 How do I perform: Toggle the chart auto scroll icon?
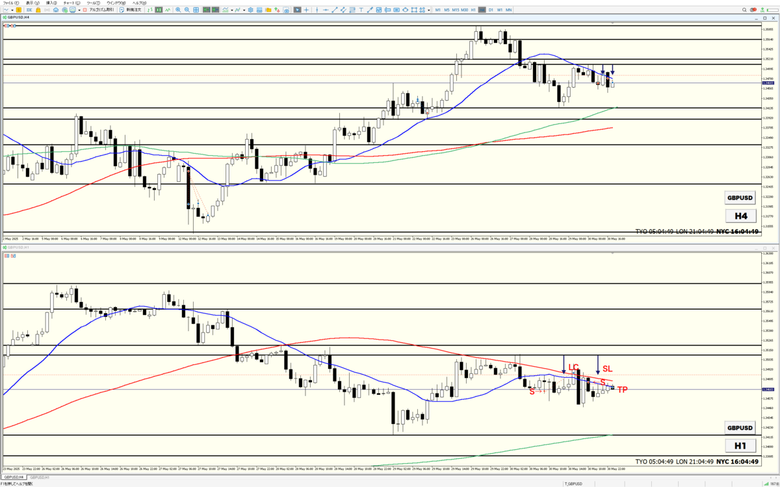coord(206,10)
